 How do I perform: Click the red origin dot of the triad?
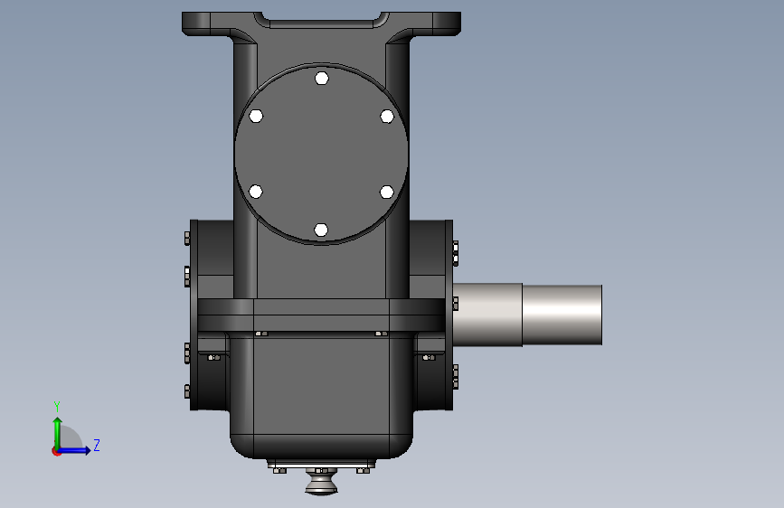point(56,451)
